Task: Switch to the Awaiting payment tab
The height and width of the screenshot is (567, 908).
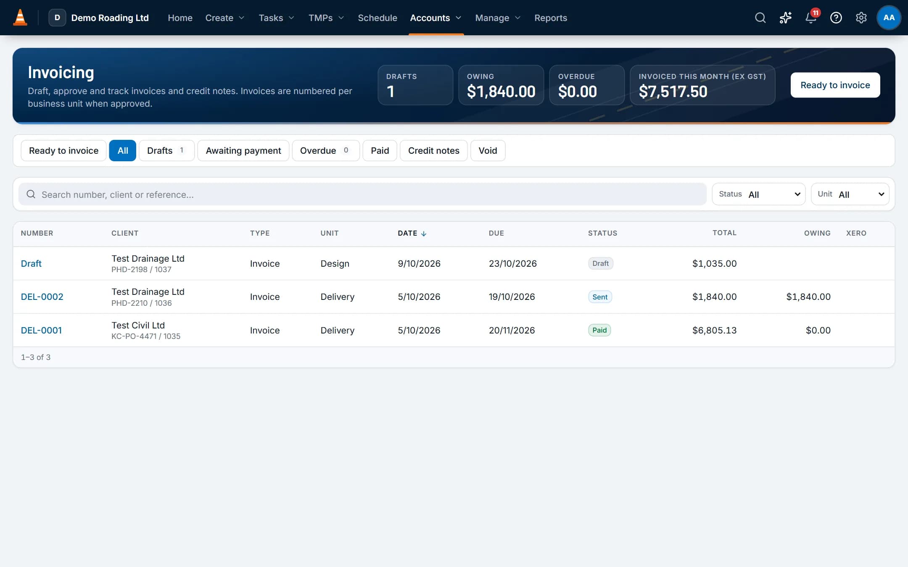Action: [x=243, y=150]
